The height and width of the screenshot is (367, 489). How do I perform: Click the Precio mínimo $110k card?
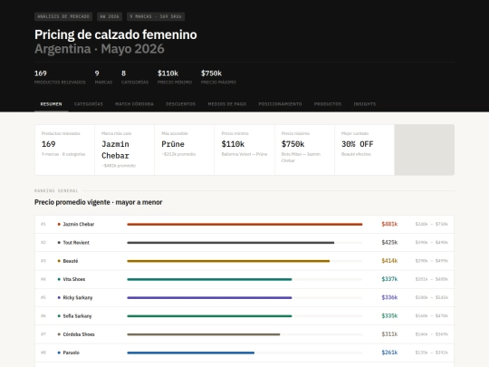coord(244,150)
